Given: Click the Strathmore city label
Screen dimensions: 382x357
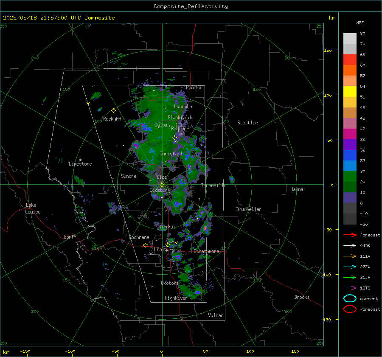Looking at the screenshot, I should pos(206,251).
